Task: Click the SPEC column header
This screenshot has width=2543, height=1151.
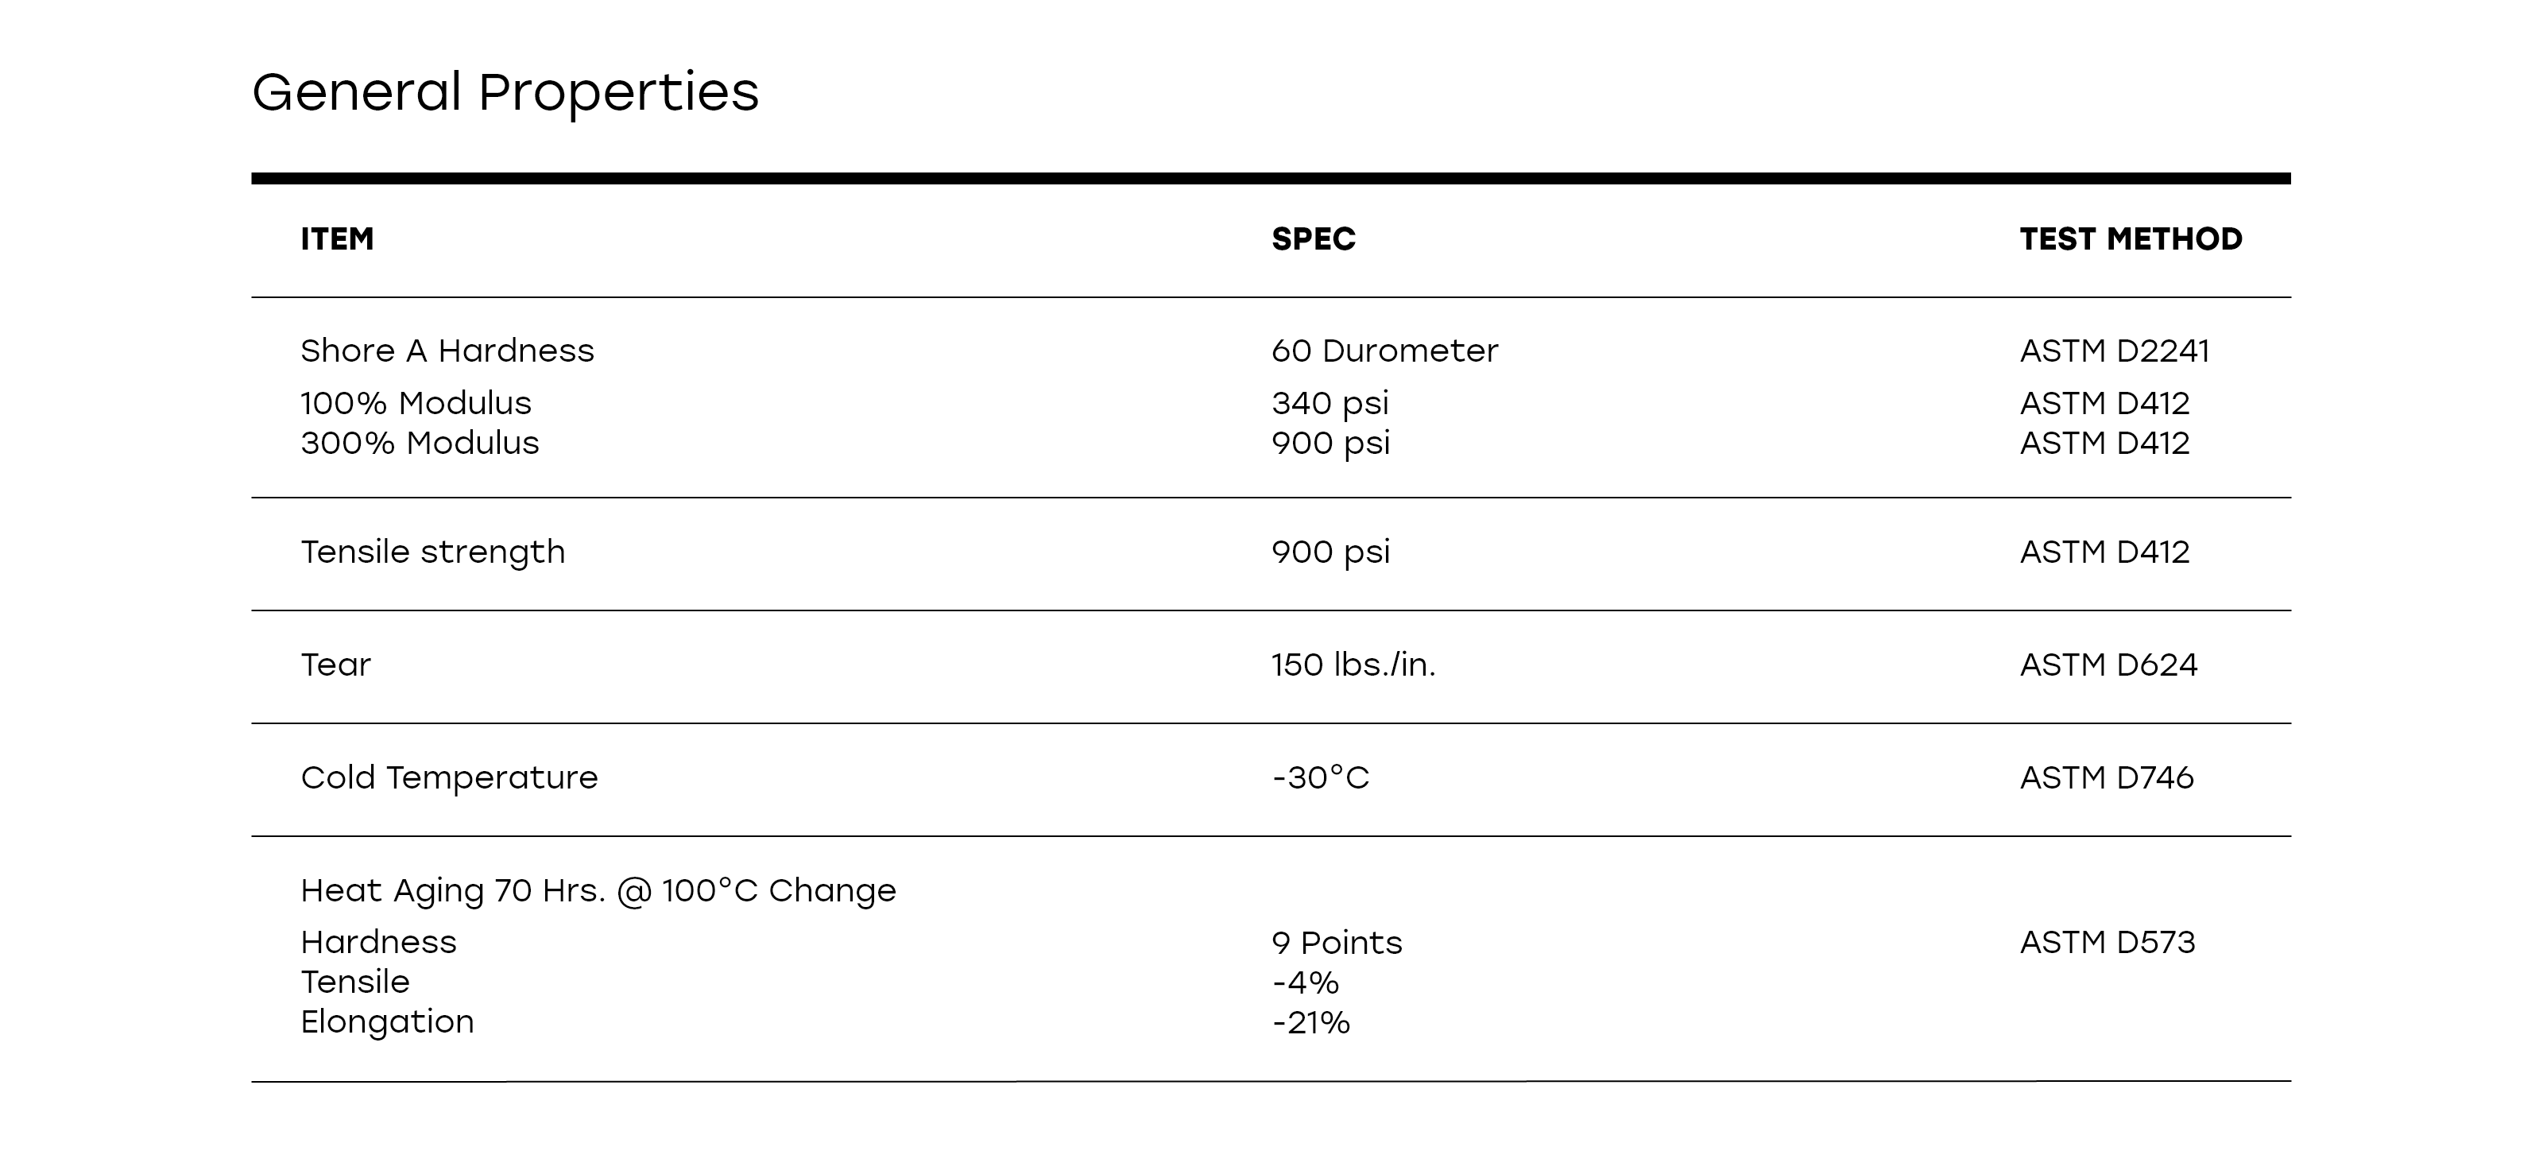Action: (x=1313, y=239)
